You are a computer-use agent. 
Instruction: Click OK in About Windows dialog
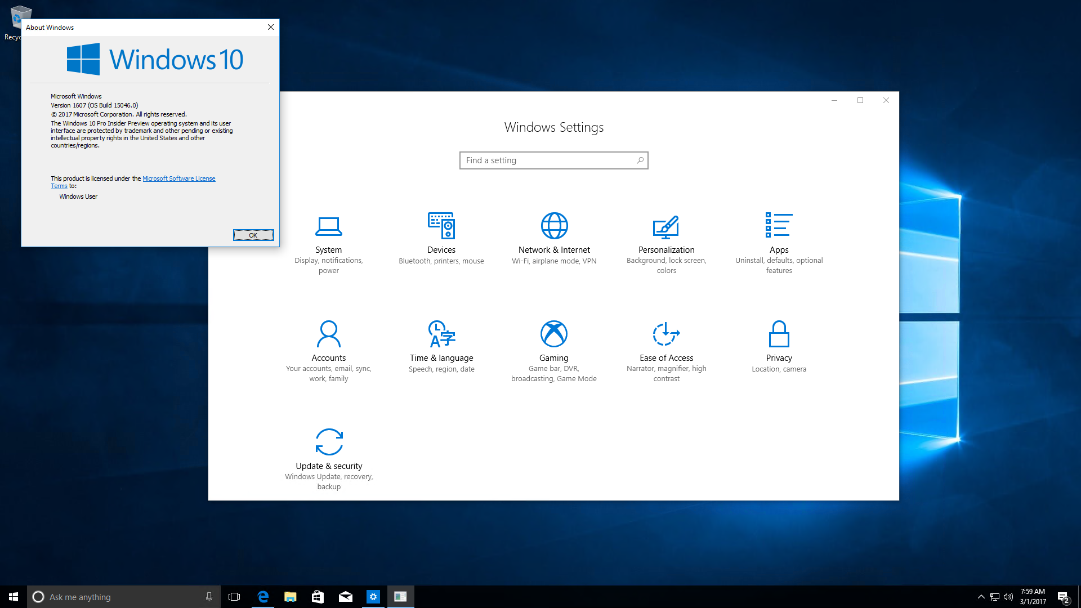click(253, 235)
